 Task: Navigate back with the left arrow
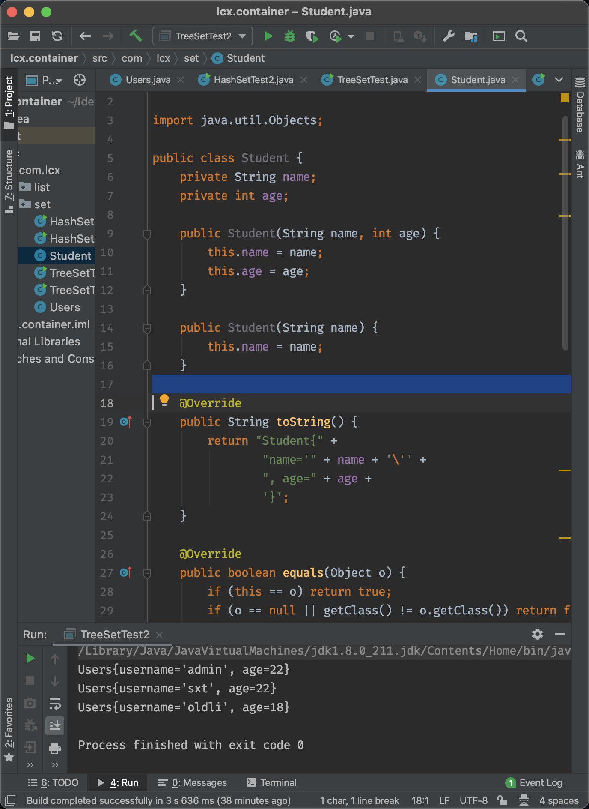click(x=85, y=36)
